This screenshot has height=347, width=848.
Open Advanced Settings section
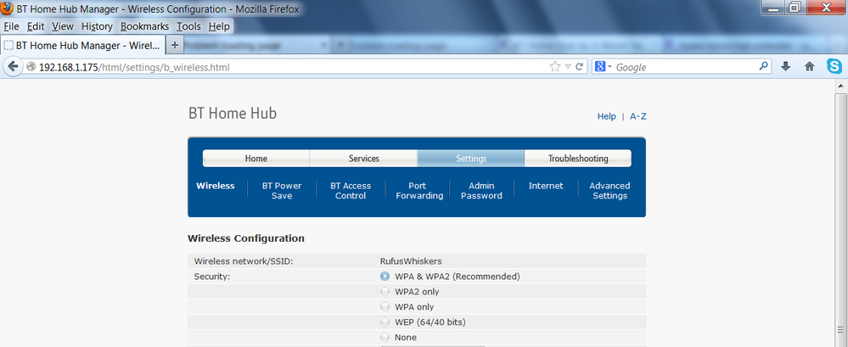pos(609,191)
